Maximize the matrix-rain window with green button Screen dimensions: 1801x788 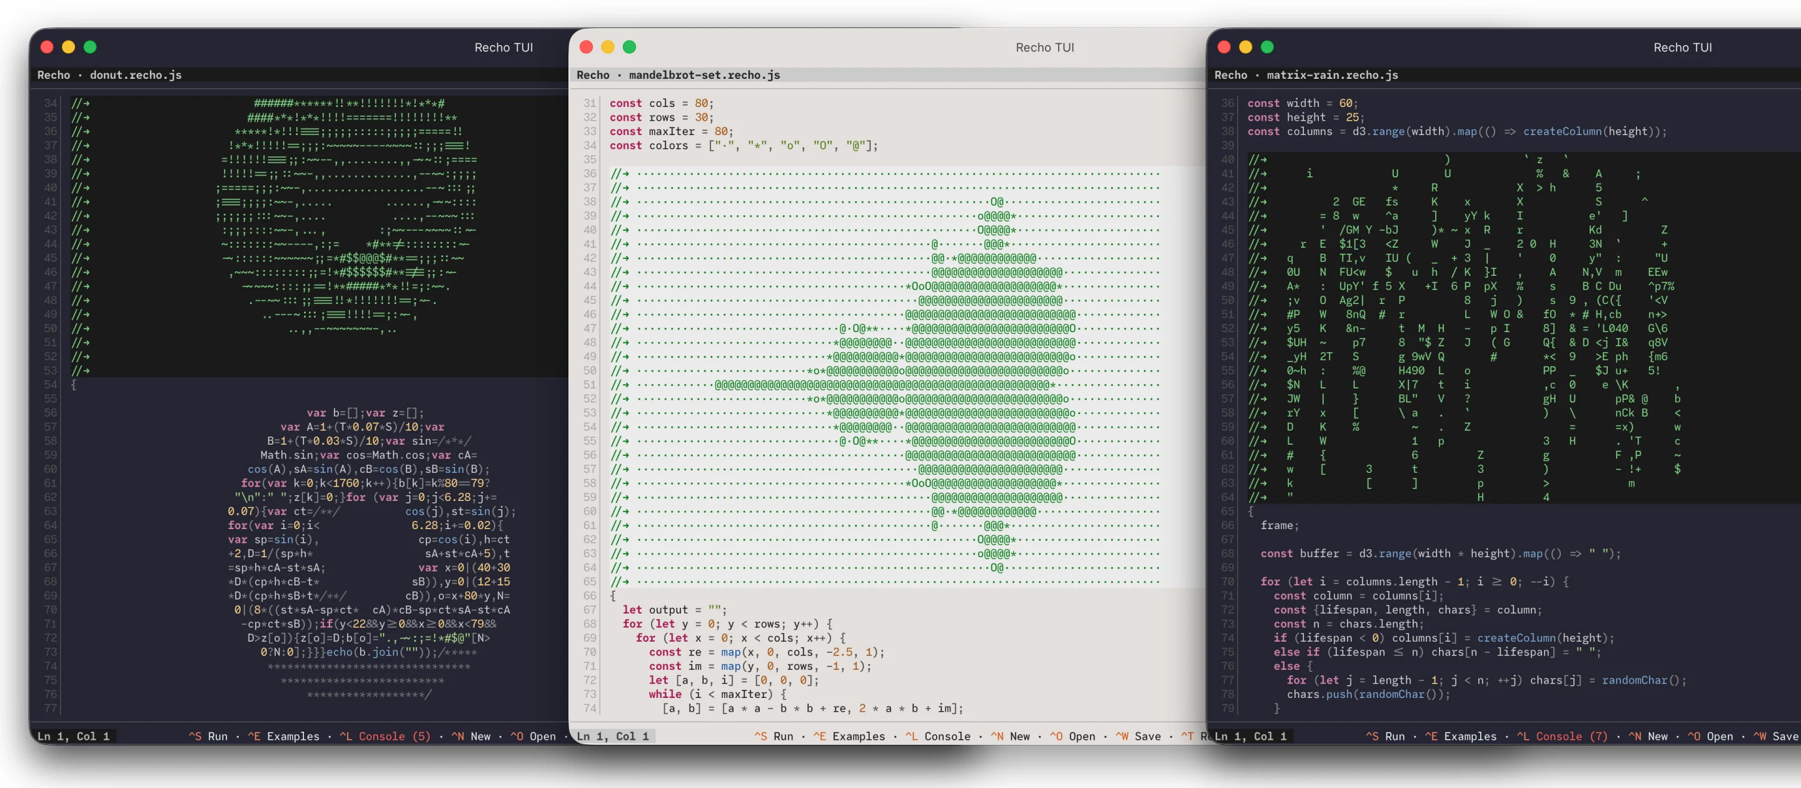coord(1268,47)
